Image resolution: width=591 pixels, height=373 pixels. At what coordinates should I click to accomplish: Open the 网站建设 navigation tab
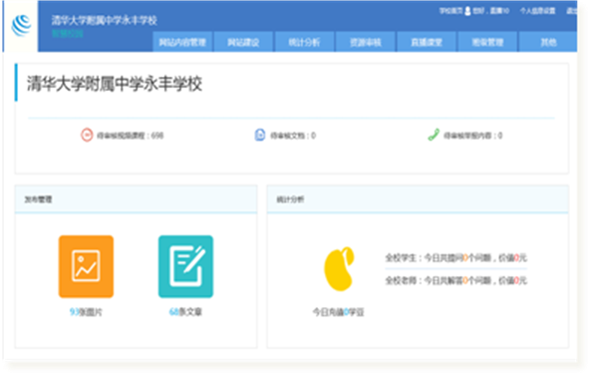pos(243,42)
